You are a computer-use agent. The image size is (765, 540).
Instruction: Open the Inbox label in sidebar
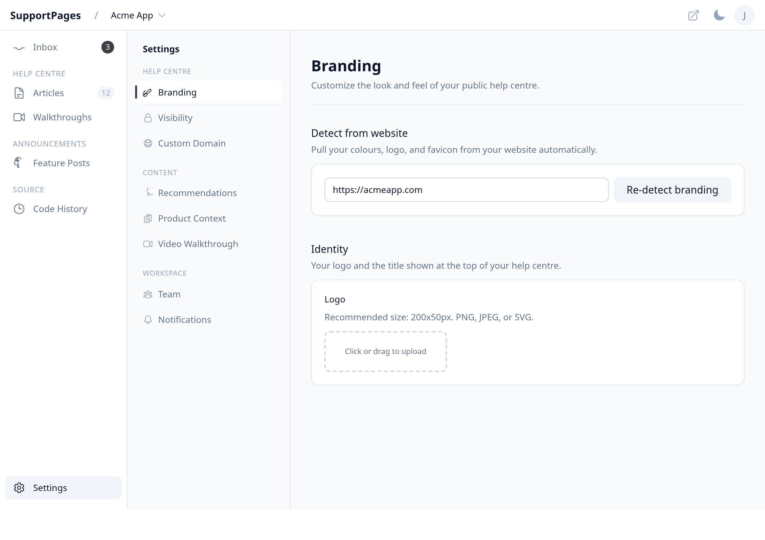coord(45,47)
